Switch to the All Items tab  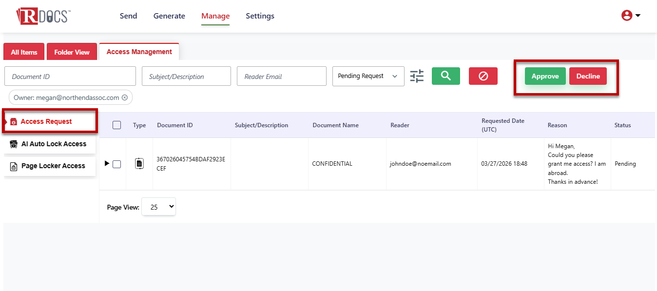[24, 52]
